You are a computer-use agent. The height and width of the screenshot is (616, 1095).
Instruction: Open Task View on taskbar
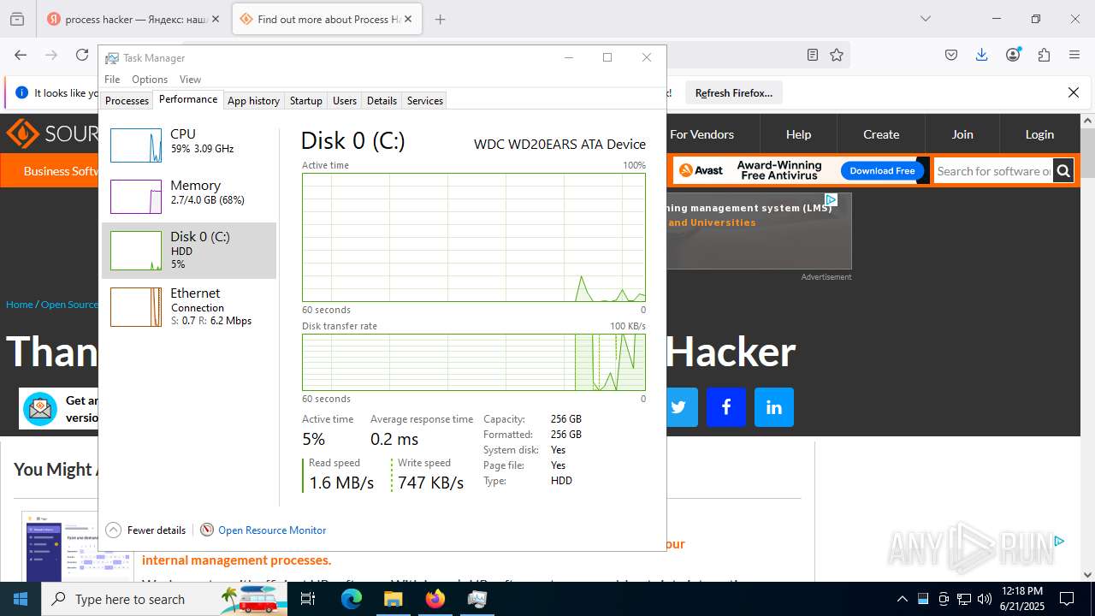308,599
